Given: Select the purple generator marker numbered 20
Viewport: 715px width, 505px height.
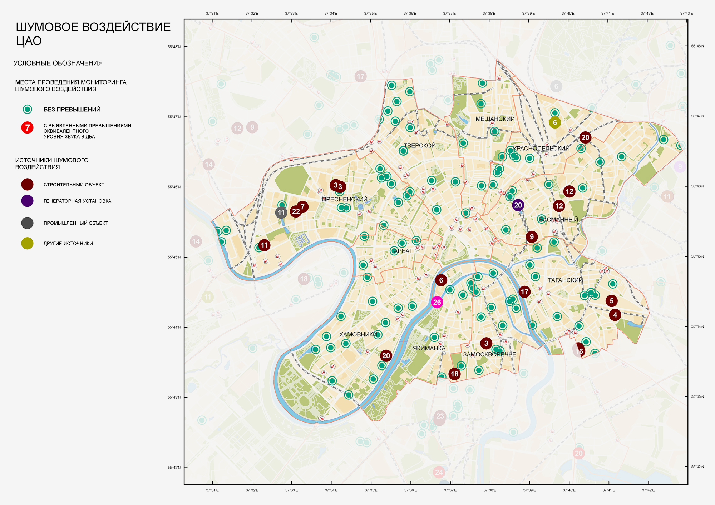Looking at the screenshot, I should (x=518, y=205).
